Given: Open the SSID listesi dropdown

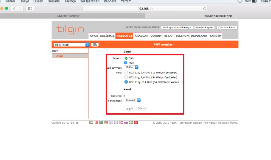Looking at the screenshot, I should (x=71, y=44).
